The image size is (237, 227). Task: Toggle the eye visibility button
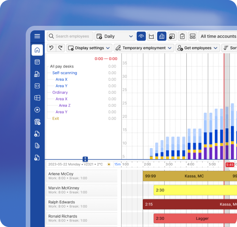(x=141, y=36)
